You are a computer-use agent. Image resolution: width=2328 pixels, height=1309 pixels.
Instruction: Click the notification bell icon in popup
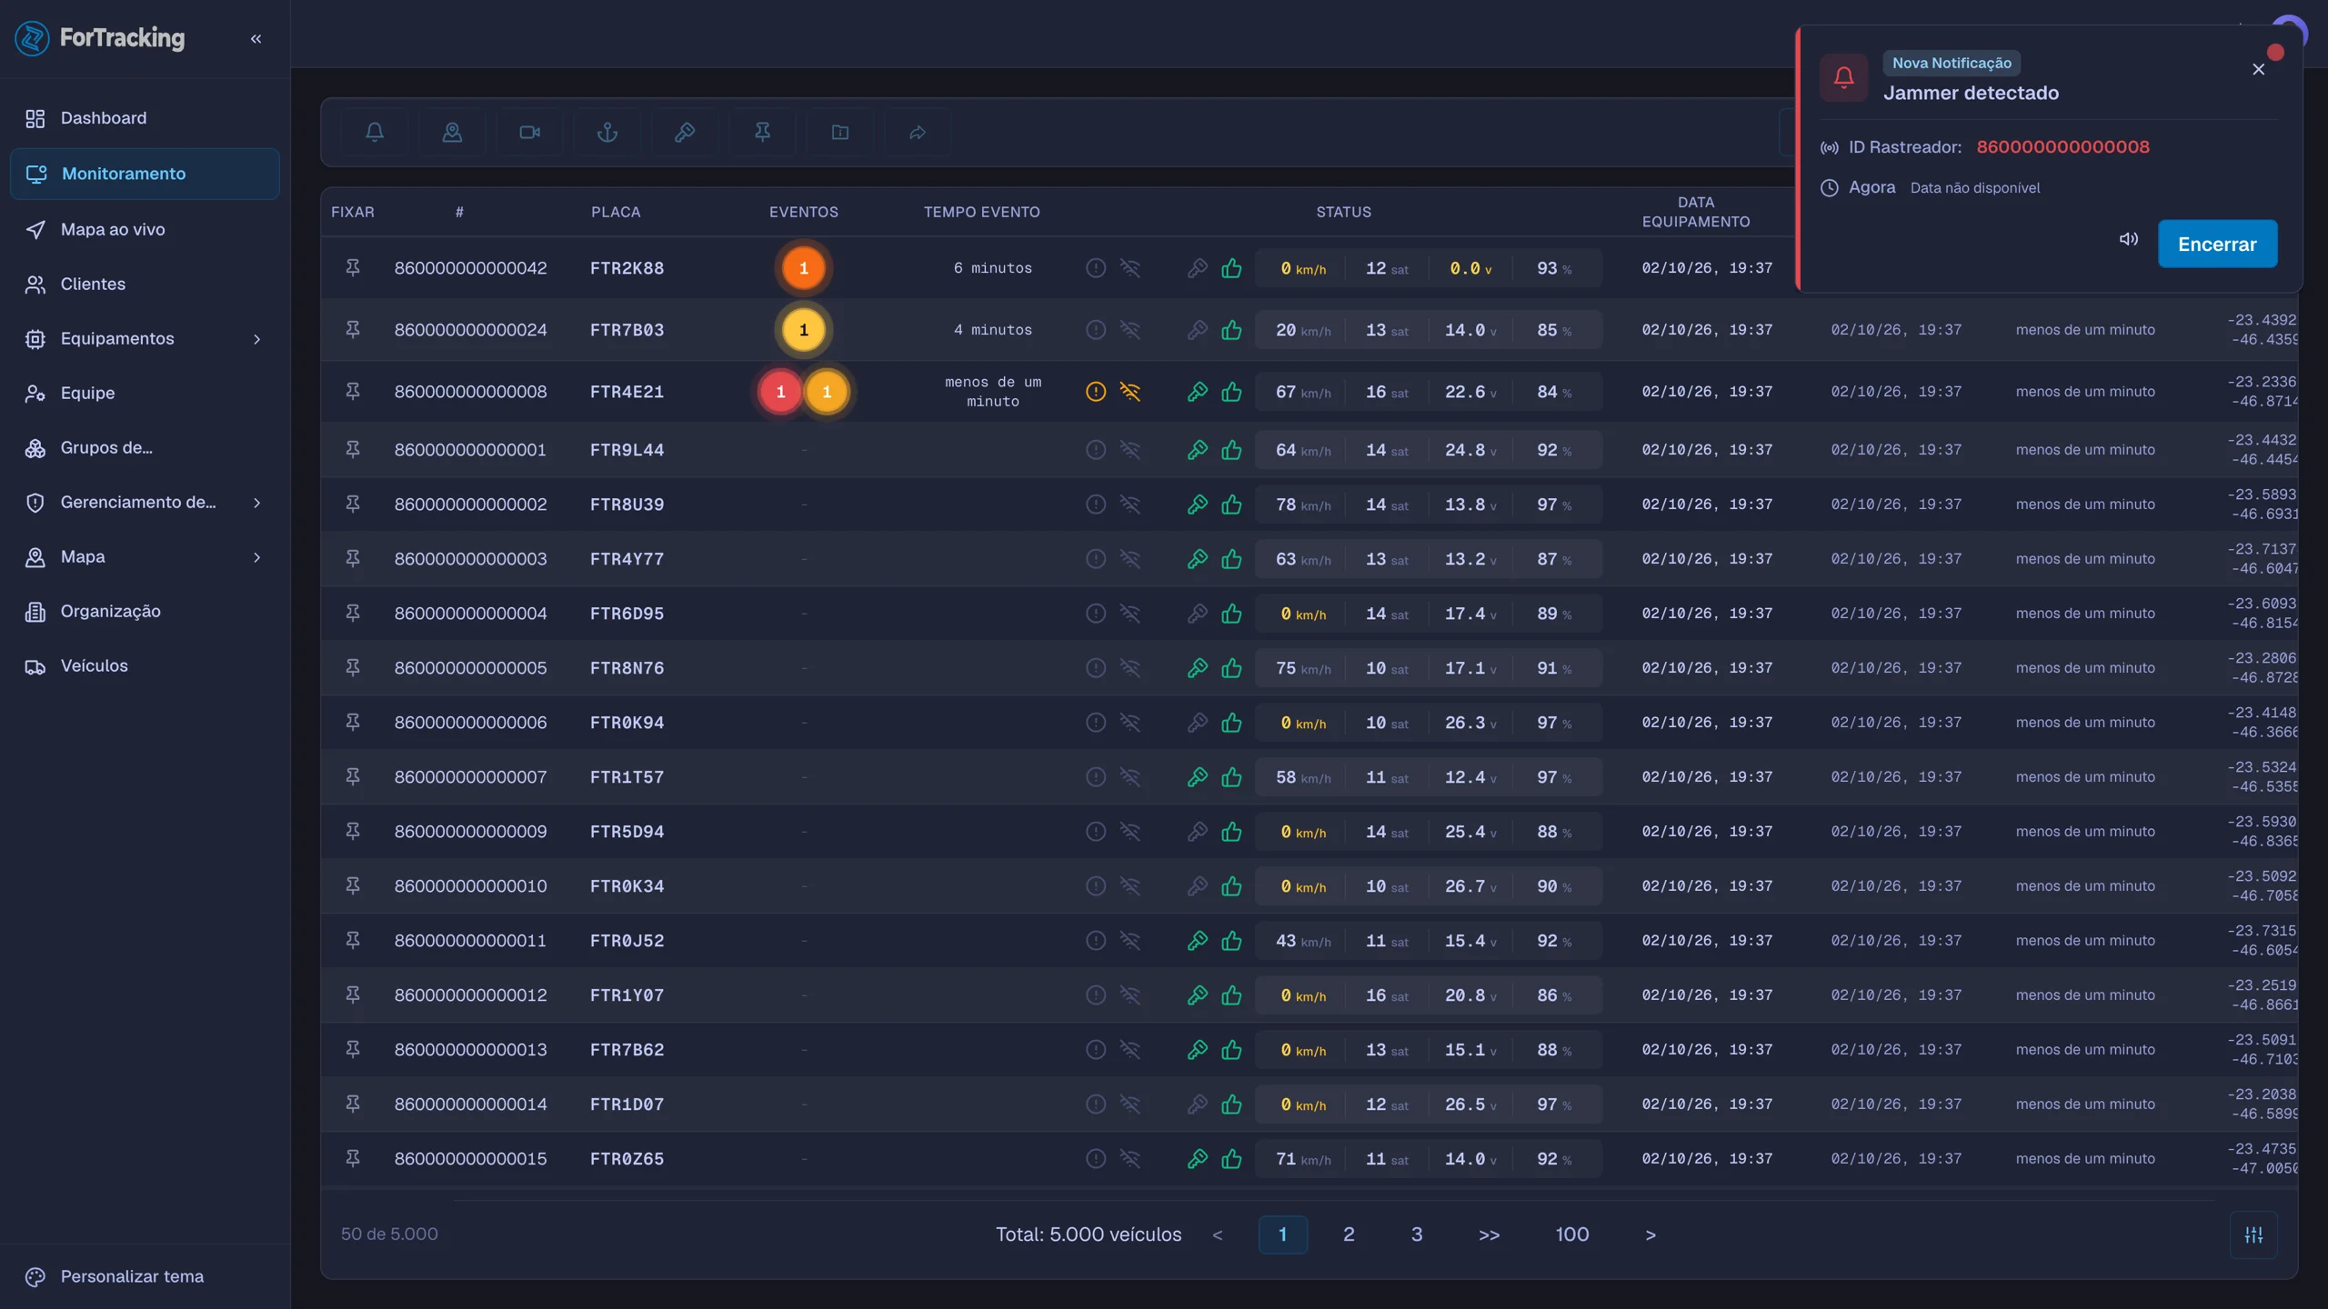(1843, 77)
